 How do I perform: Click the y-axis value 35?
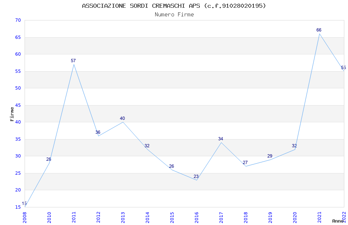click(x=18, y=139)
